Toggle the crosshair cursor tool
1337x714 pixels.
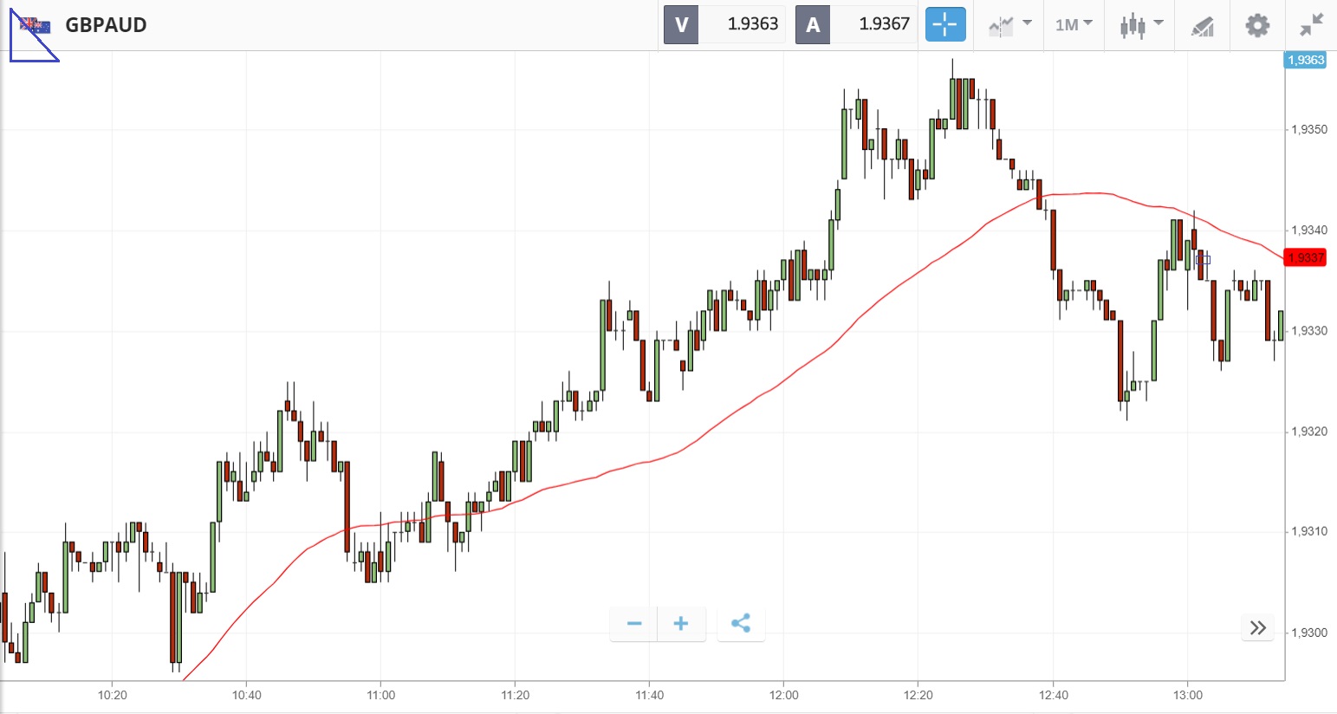[944, 24]
